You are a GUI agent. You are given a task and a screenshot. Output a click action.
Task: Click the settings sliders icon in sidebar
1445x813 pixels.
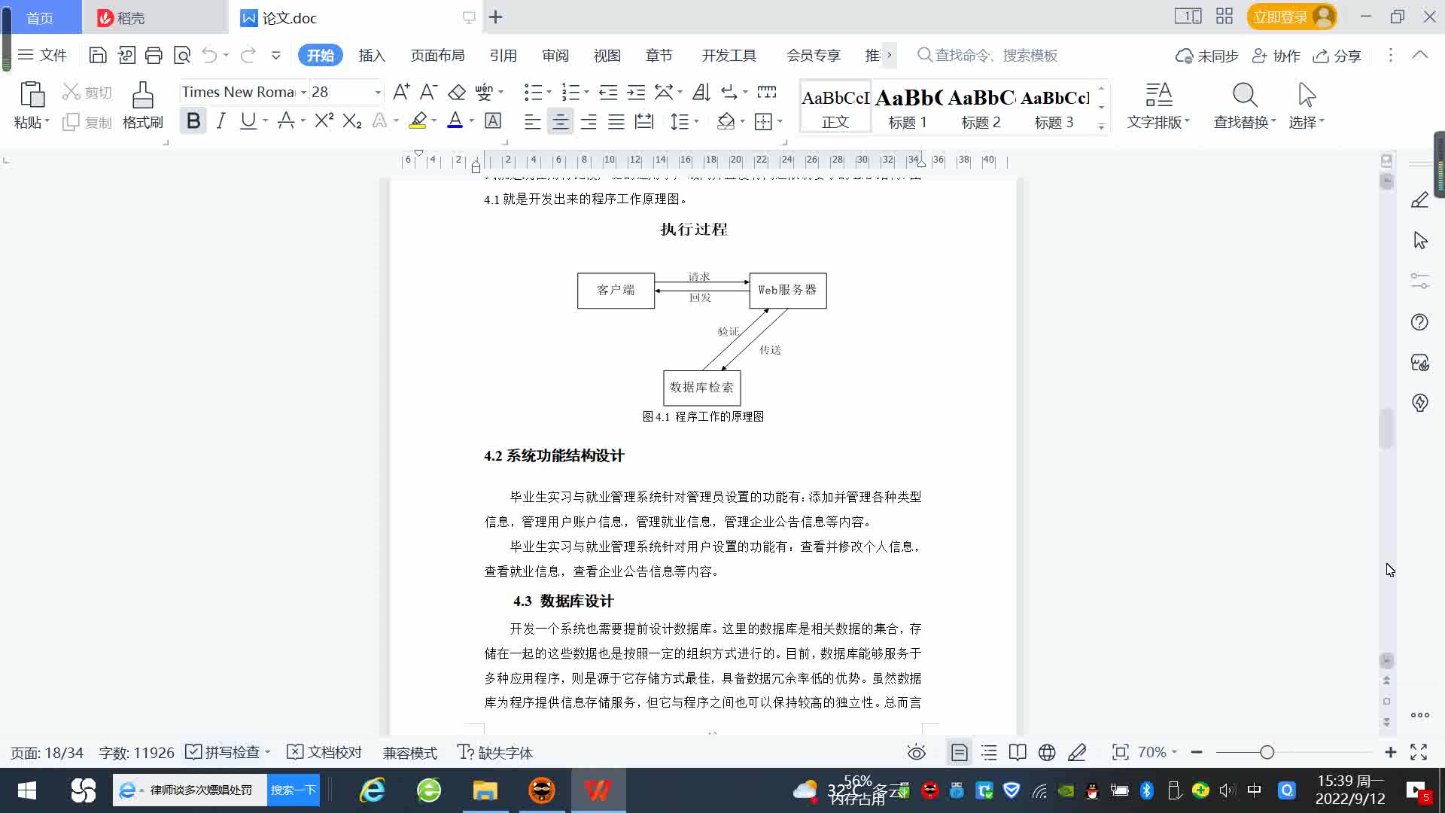click(1419, 281)
